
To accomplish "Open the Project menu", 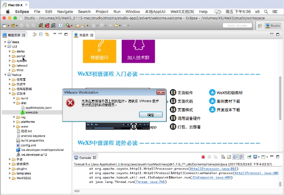I will (x=102, y=12).
